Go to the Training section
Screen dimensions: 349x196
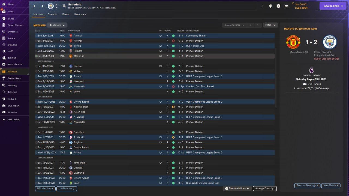[x=12, y=58]
